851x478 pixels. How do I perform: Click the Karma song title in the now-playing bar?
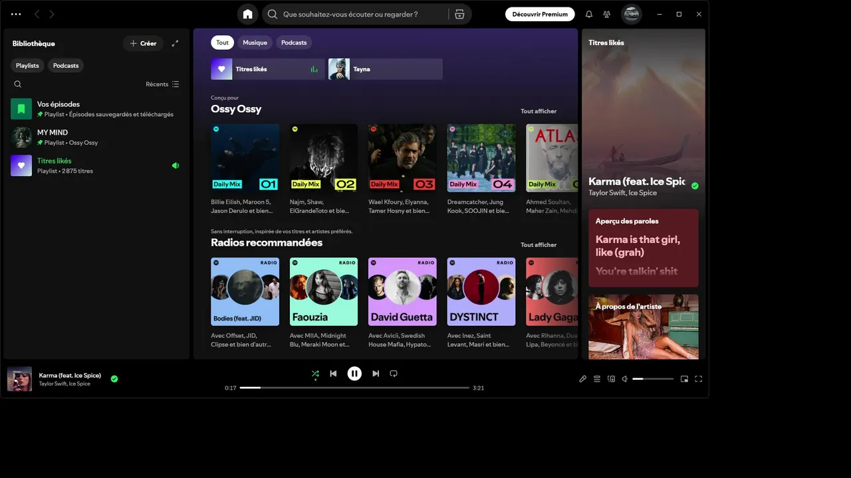(70, 376)
